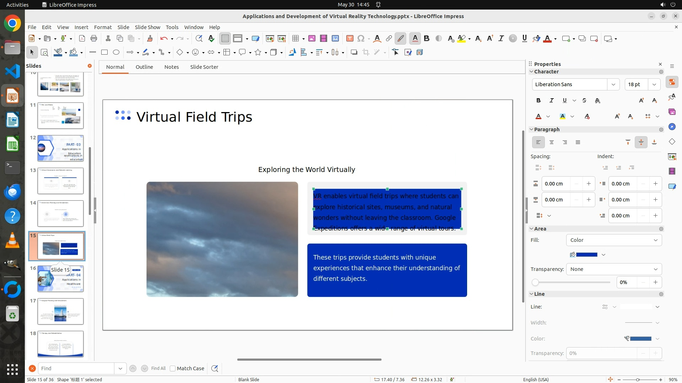Toggle Bold in Character panel

click(538, 100)
